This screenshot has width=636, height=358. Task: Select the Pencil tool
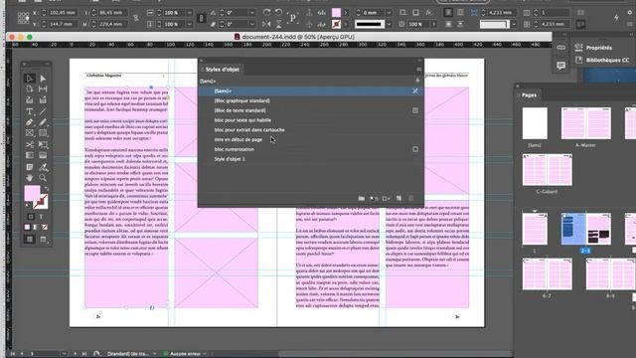43,122
